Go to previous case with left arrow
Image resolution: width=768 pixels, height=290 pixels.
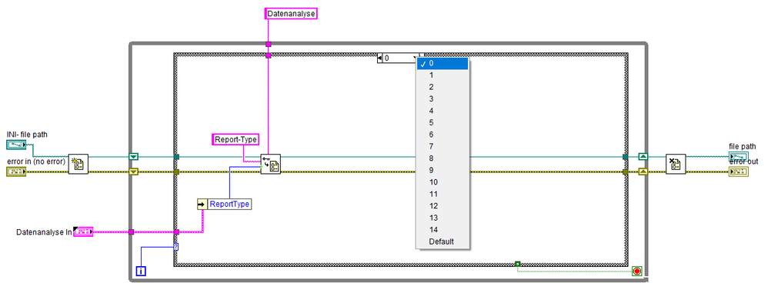tap(380, 58)
